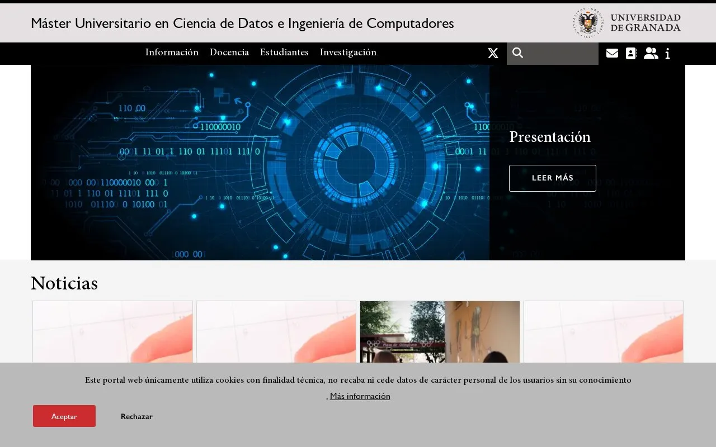Screen dimensions: 716x447
Task: Accept cookies with the Aceptar button
Action: (64, 416)
